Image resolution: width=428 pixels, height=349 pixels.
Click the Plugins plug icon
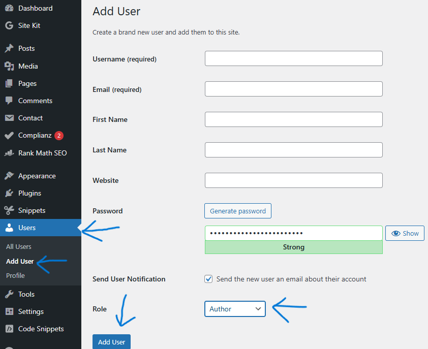click(9, 193)
